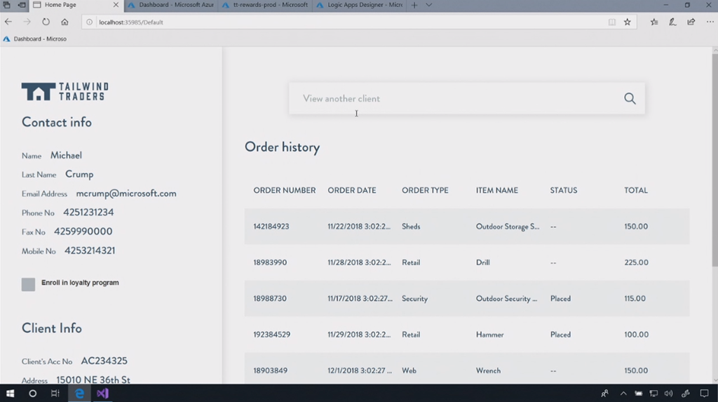The height and width of the screenshot is (402, 718).
Task: Click the browser forward arrow
Action: coord(27,22)
